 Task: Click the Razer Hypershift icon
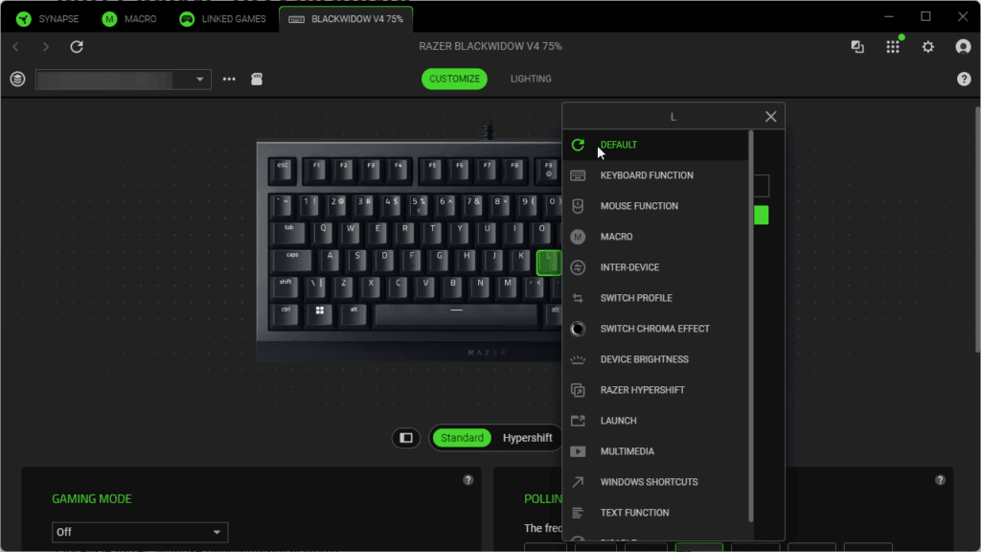(x=578, y=390)
